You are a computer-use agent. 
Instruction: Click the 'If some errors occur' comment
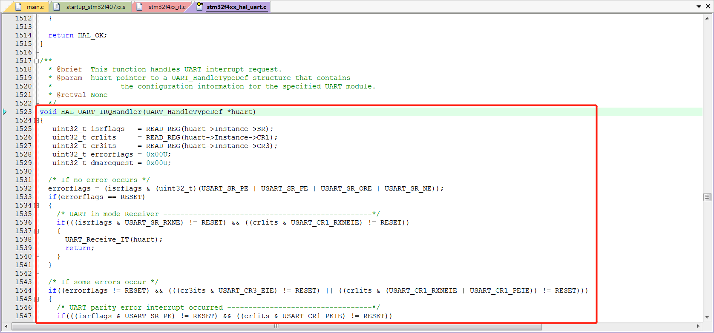pos(103,282)
